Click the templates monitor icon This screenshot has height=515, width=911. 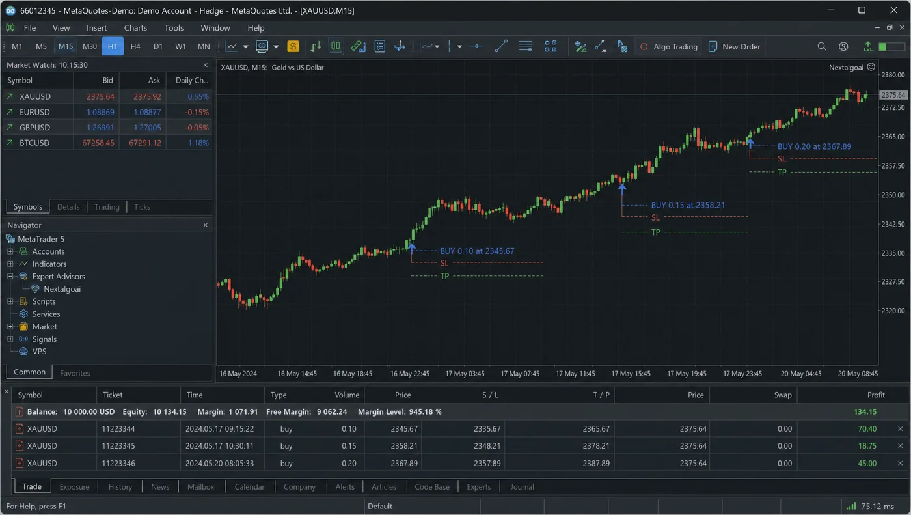tap(262, 46)
